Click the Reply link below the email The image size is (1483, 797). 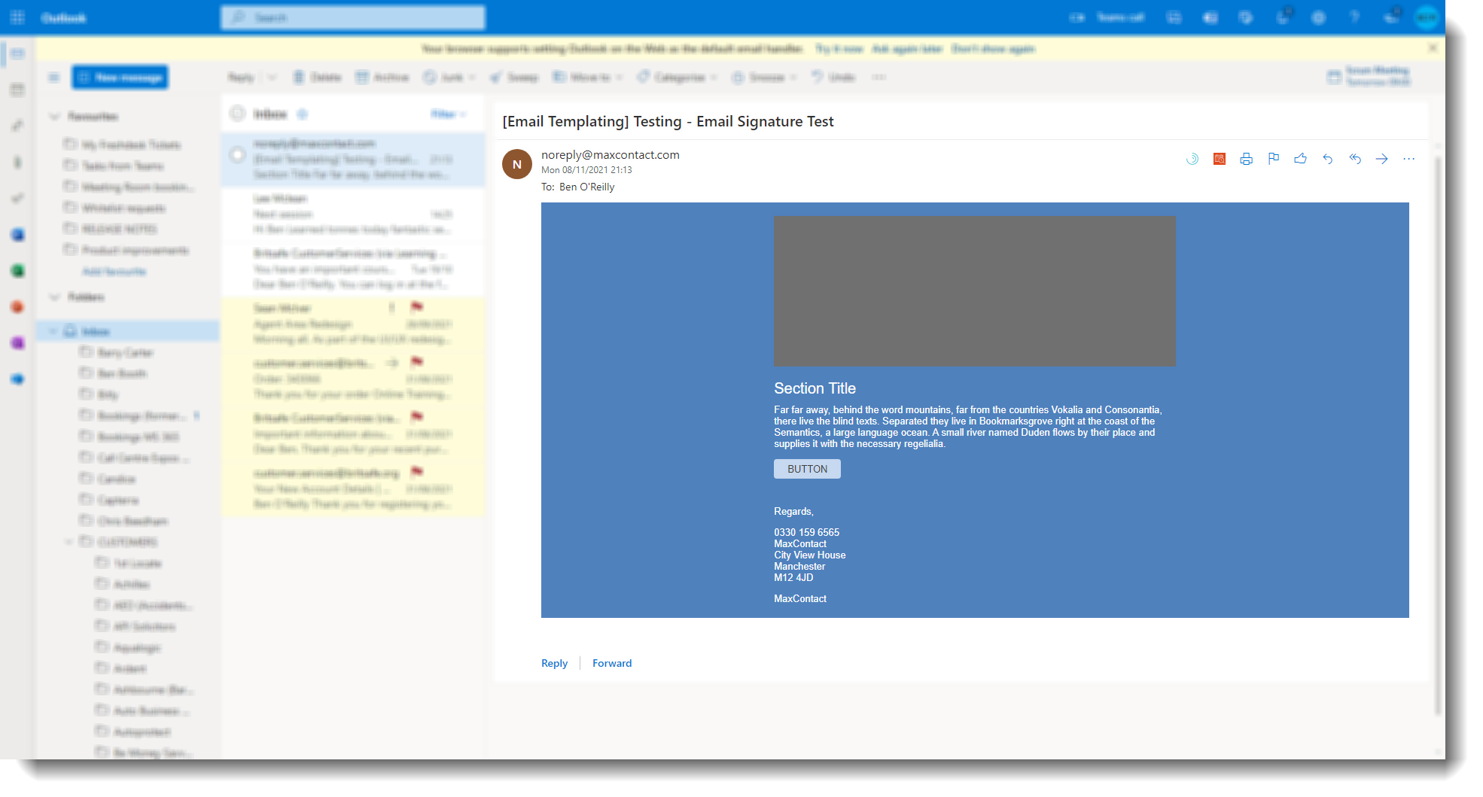(554, 663)
